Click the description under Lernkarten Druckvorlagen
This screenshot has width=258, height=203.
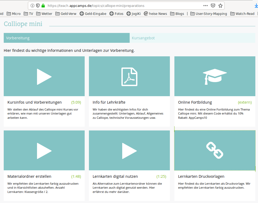[x=214, y=185]
